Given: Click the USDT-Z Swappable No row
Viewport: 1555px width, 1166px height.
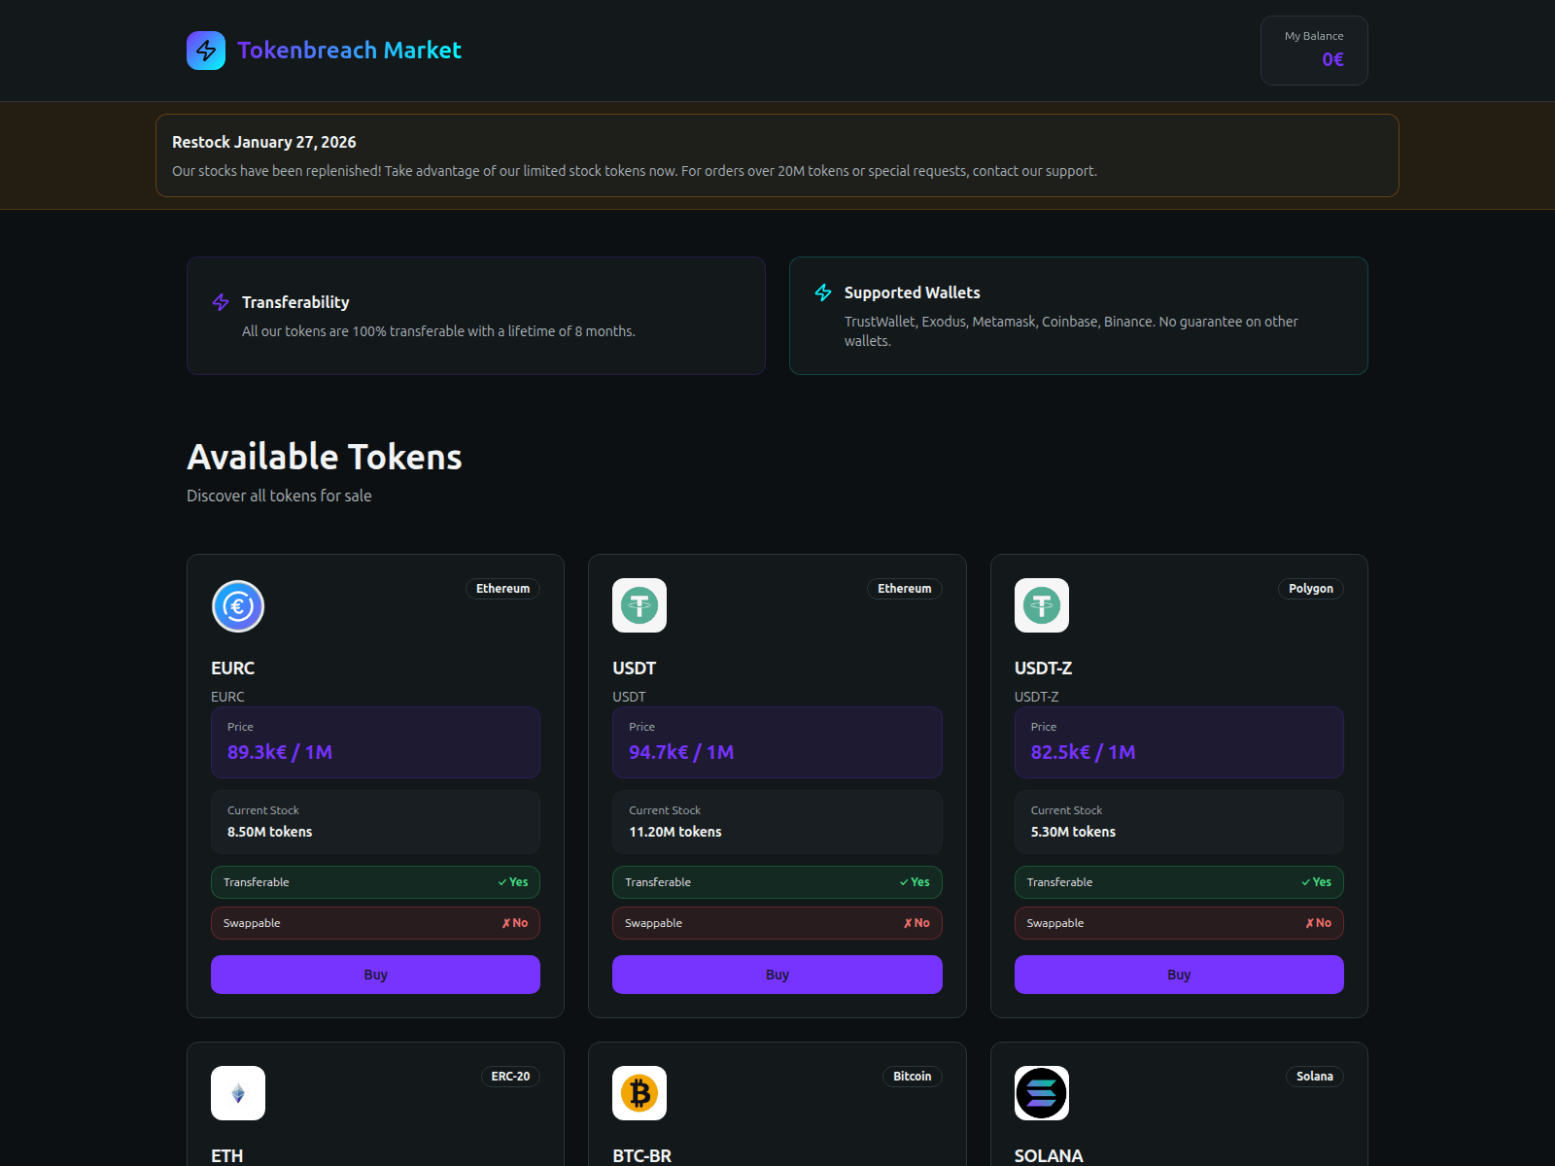Looking at the screenshot, I should (1179, 923).
